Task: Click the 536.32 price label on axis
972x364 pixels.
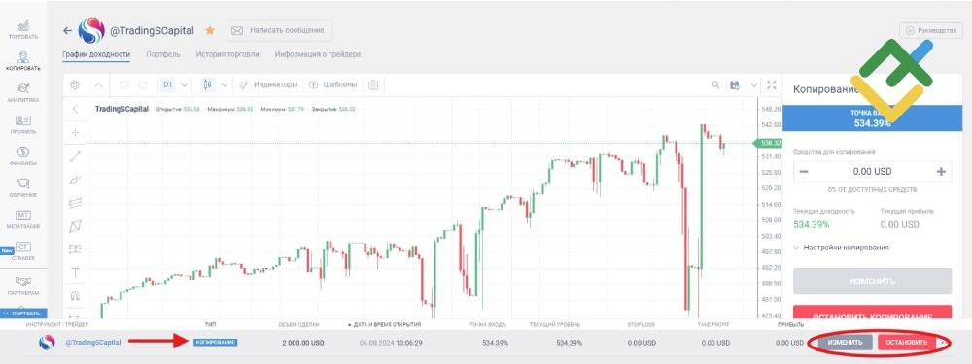Action: [768, 143]
